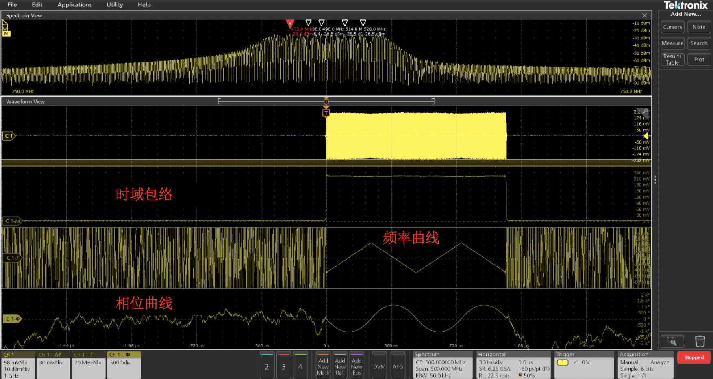Click the zoom box icon beside the trash
713x379 pixels.
(x=672, y=341)
